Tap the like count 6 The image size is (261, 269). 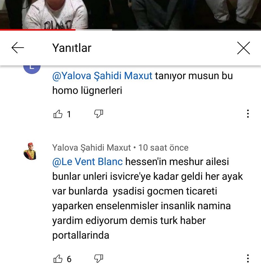tap(69, 259)
